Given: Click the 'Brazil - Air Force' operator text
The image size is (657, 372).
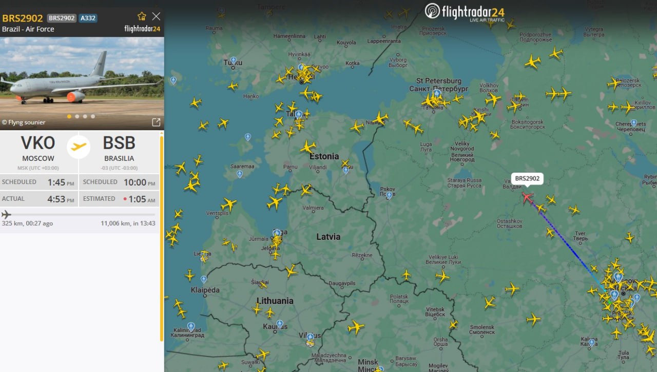Looking at the screenshot, I should pyautogui.click(x=28, y=29).
